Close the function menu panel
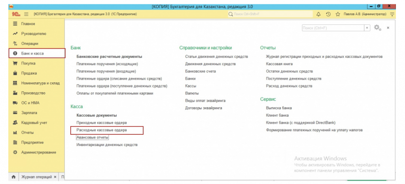 [388, 28]
